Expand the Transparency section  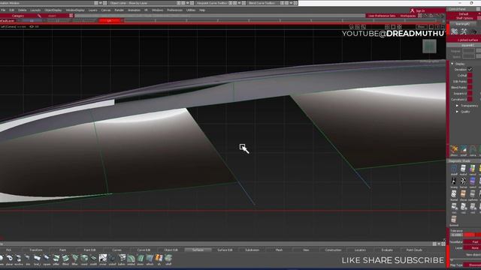click(x=457, y=106)
